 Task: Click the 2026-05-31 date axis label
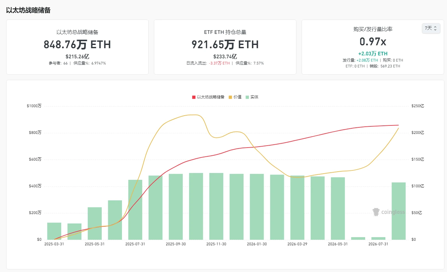click(338, 244)
